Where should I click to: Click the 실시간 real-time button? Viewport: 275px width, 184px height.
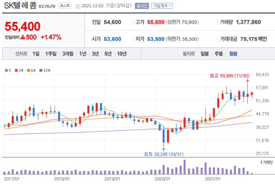pos(142,6)
